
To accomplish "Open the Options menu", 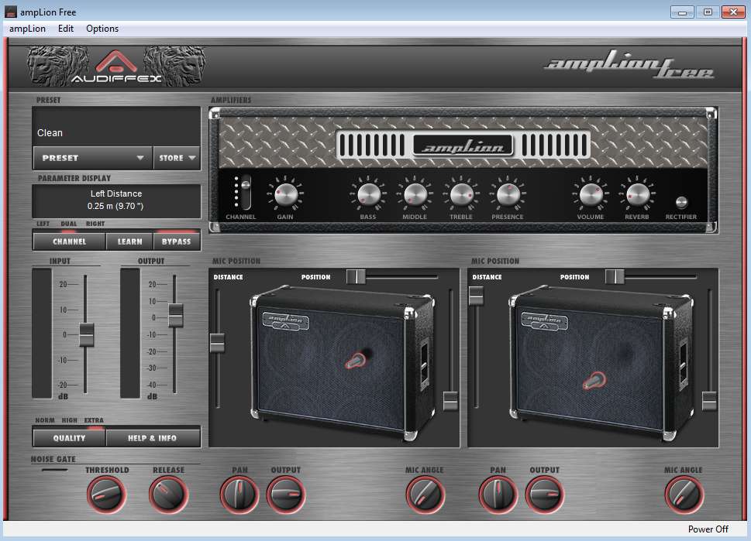I will click(x=102, y=29).
